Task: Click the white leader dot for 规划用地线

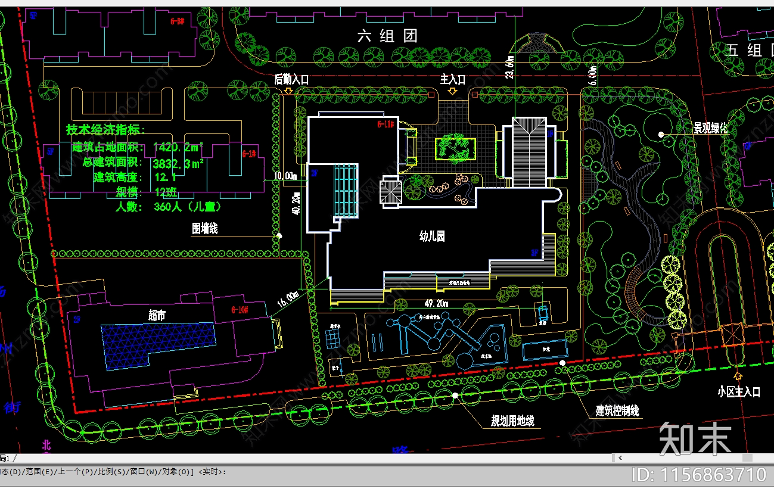Action: pyautogui.click(x=455, y=394)
